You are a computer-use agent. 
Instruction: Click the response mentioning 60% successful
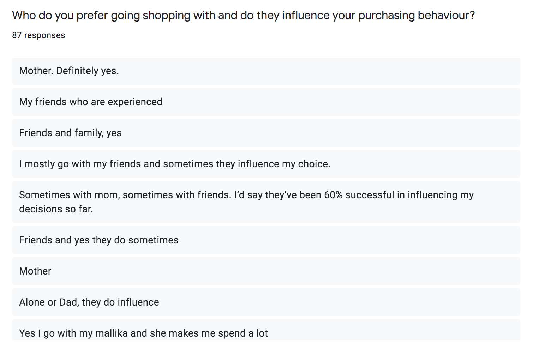pos(266,202)
